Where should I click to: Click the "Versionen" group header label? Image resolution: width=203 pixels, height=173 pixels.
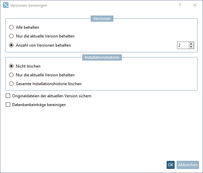tap(102, 19)
